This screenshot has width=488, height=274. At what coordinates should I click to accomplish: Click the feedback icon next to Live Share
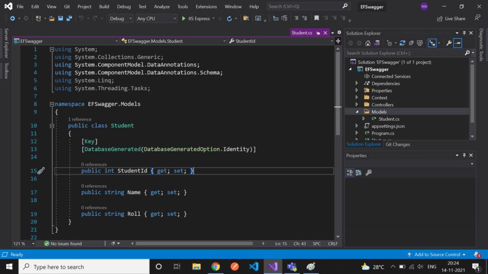click(478, 18)
